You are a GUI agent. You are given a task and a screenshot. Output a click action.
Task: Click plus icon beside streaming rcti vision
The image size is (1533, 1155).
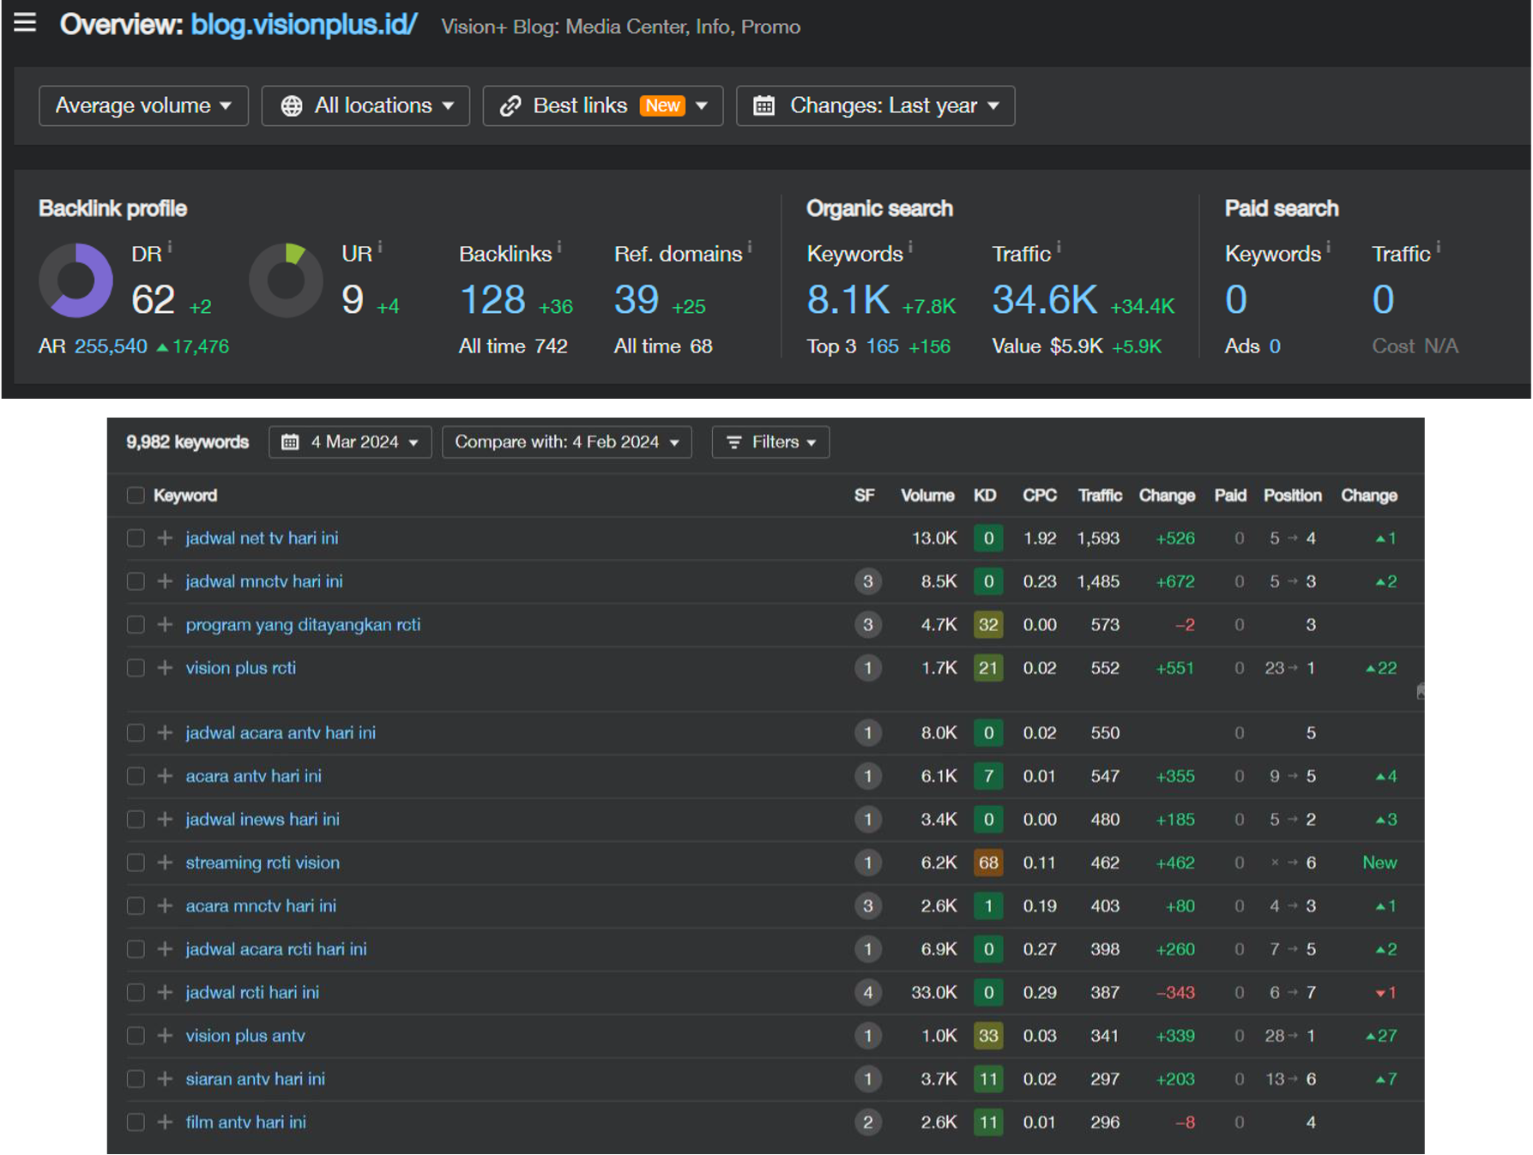click(165, 862)
